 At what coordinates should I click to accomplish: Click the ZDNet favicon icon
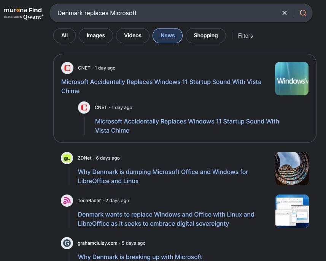pos(67,158)
